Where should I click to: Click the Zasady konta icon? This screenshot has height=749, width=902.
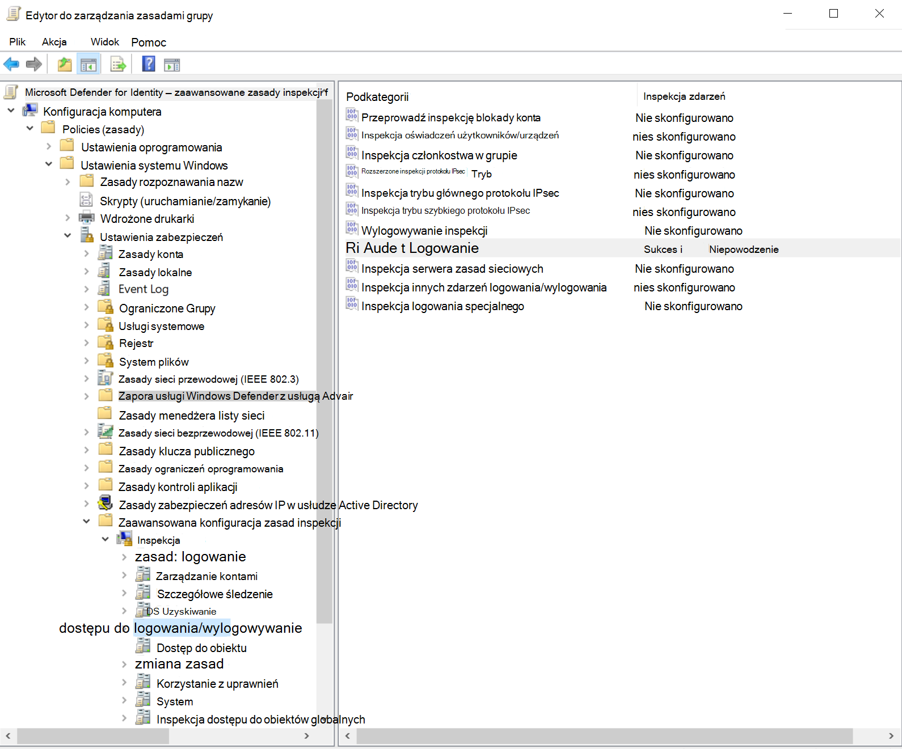click(x=106, y=253)
